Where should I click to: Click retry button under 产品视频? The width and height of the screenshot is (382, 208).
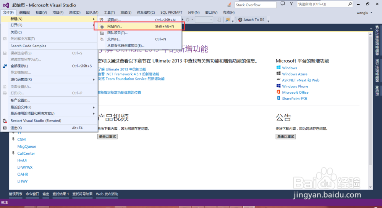[107, 136]
